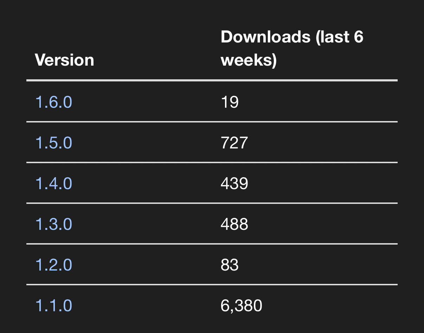Click the download count 19

[230, 102]
